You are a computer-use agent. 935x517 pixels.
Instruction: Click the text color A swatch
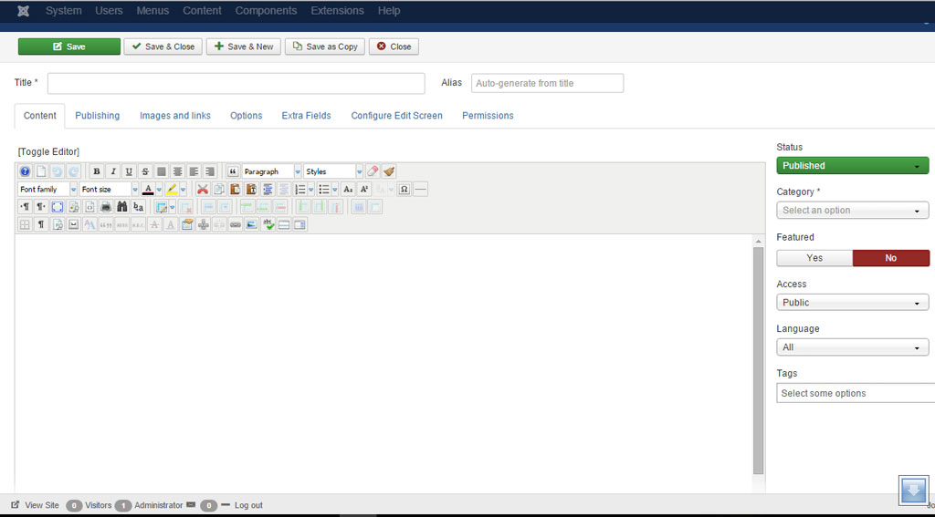(149, 190)
